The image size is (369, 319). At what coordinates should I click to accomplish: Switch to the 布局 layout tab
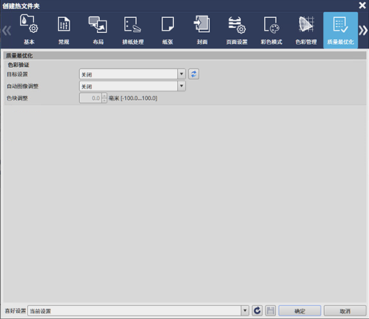click(98, 30)
